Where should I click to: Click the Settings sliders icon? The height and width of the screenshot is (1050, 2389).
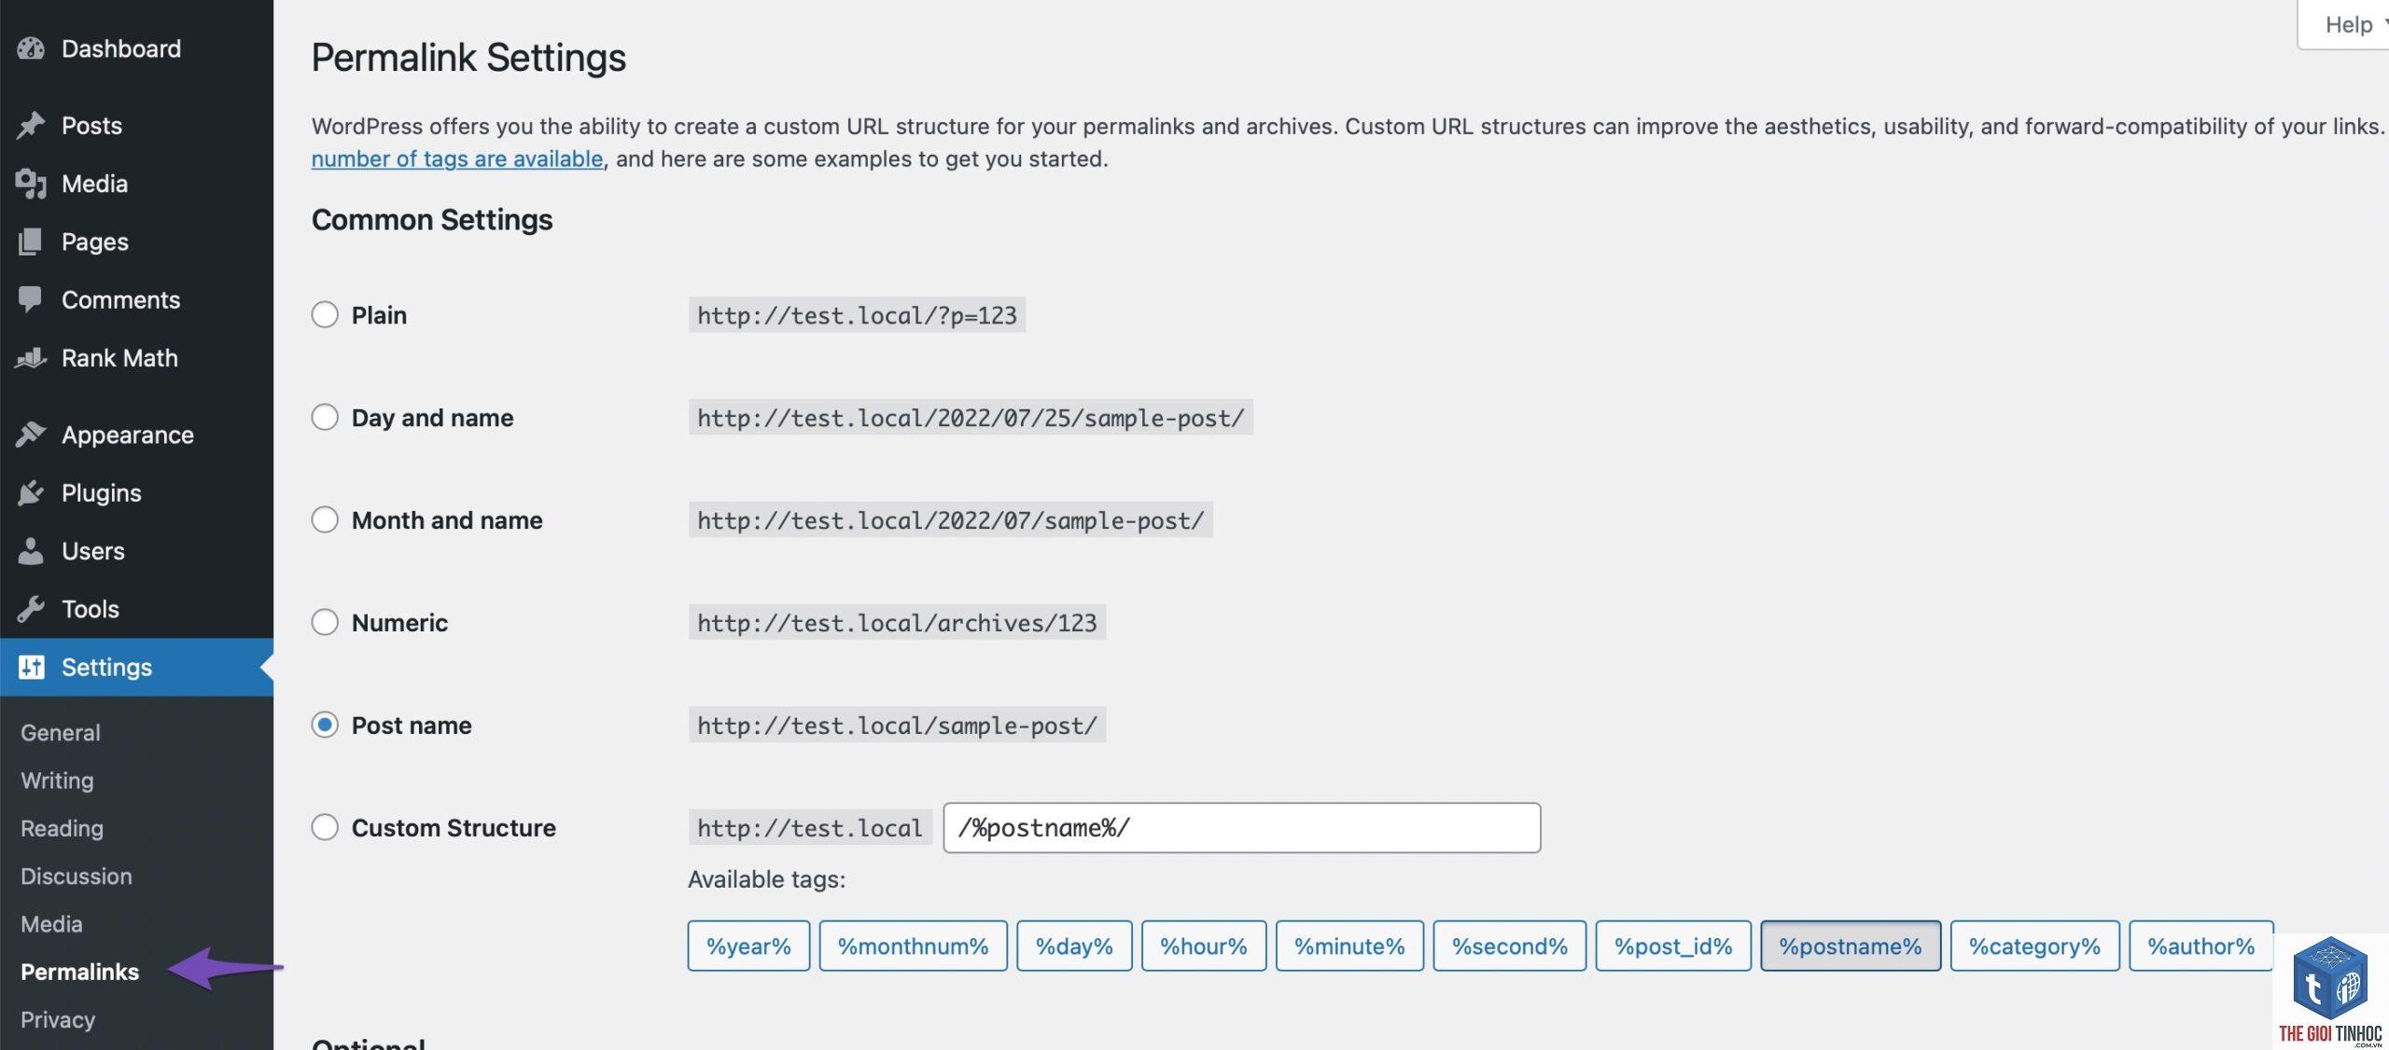pyautogui.click(x=31, y=667)
